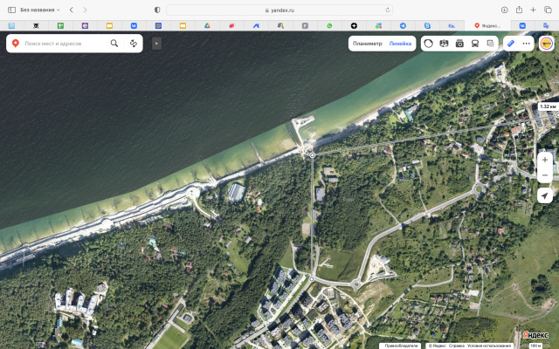Open the three-dots more options menu

tap(526, 43)
